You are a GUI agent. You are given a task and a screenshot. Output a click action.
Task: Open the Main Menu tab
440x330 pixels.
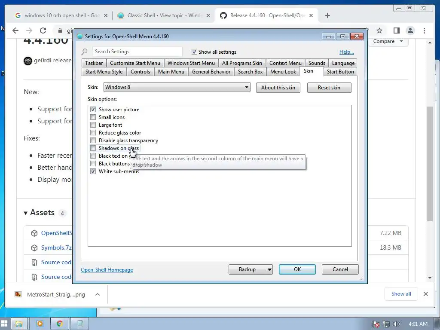[x=171, y=72]
